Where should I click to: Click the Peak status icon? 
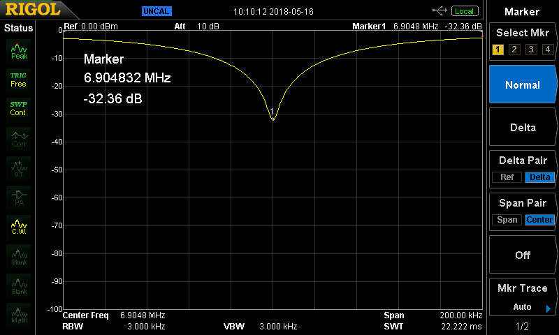(x=19, y=51)
